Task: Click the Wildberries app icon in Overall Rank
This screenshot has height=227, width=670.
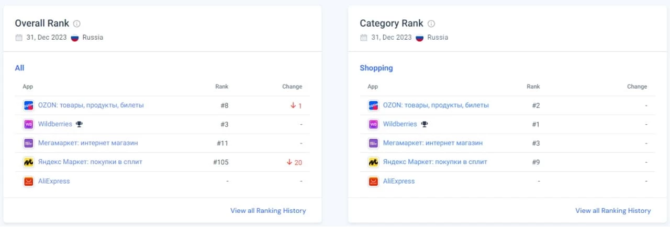Action: pyautogui.click(x=28, y=124)
